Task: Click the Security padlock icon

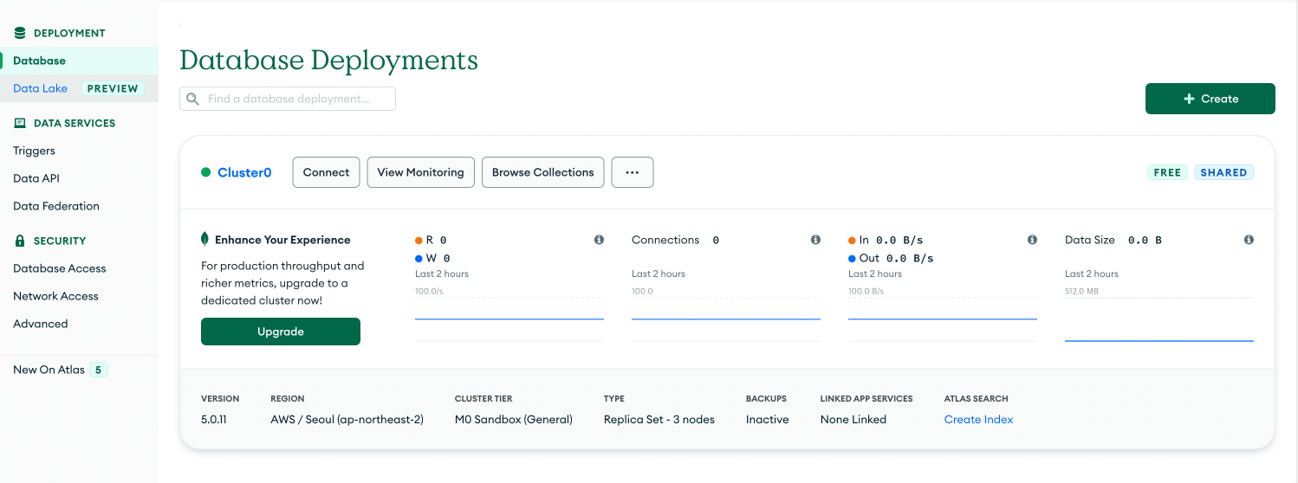Action: 20,241
